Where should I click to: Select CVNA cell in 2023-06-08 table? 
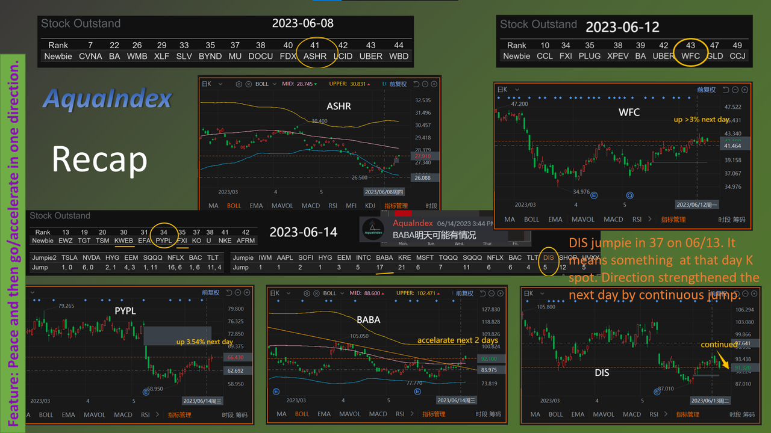coord(90,56)
